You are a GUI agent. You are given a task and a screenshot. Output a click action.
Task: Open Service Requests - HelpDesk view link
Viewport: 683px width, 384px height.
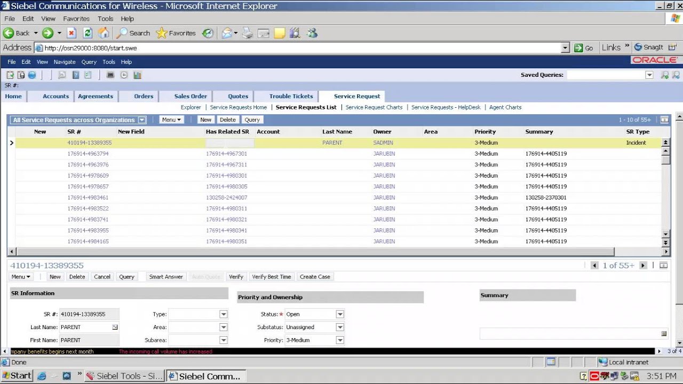(446, 107)
